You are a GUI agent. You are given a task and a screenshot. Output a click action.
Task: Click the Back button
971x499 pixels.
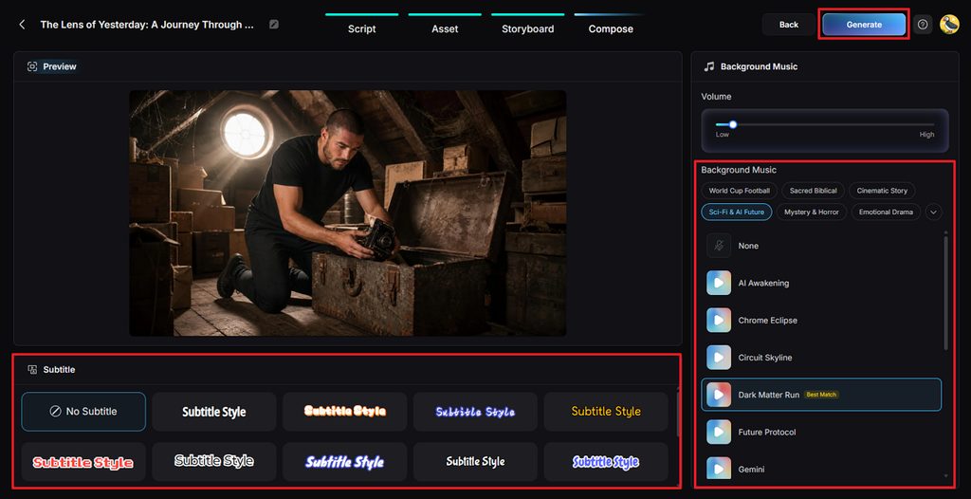point(788,25)
